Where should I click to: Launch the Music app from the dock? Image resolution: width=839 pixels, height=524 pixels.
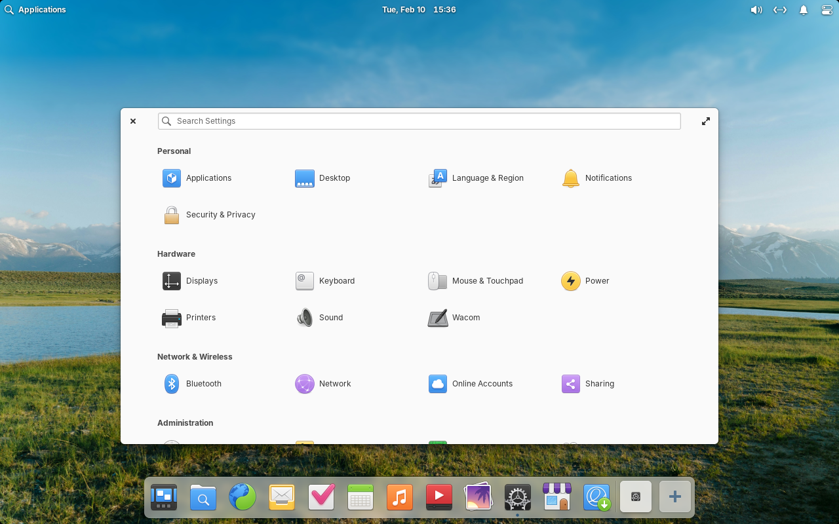tap(400, 498)
